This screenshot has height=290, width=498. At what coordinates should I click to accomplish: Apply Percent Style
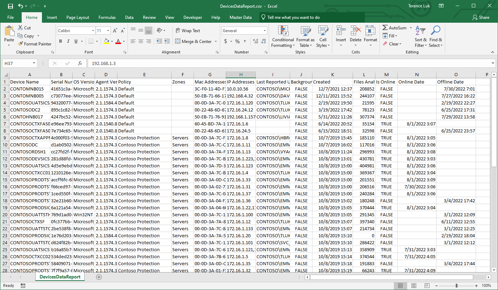pyautogui.click(x=238, y=41)
